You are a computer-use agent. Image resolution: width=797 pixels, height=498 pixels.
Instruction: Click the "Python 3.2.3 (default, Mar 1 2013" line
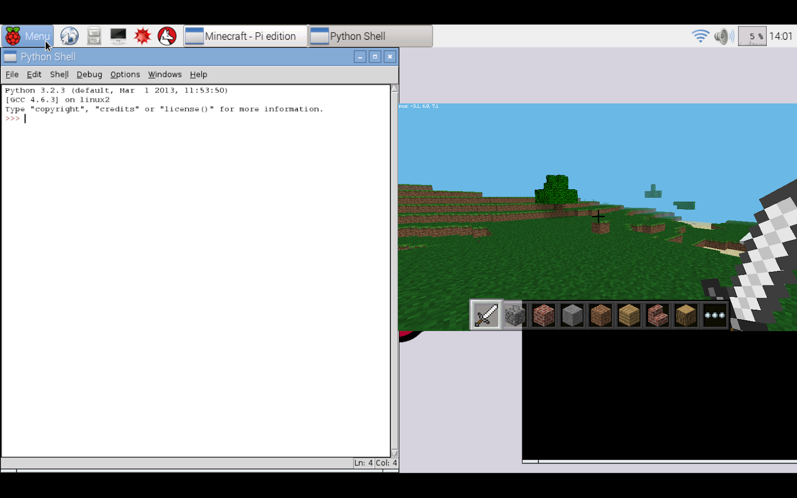tap(117, 90)
